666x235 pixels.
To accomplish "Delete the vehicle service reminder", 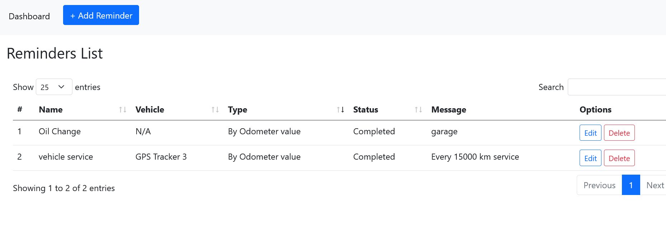I will (x=619, y=158).
